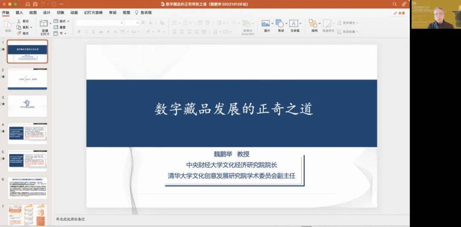Open search with the magnifier icon
This screenshot has width=461, height=227.
point(394,4)
